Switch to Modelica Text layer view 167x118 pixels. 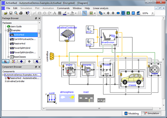(x=133, y=13)
